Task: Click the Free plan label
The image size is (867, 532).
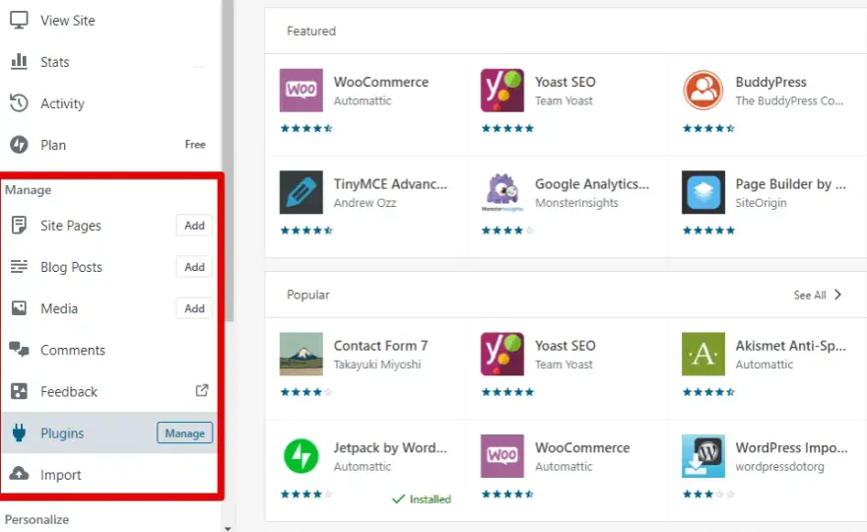Action: (195, 145)
